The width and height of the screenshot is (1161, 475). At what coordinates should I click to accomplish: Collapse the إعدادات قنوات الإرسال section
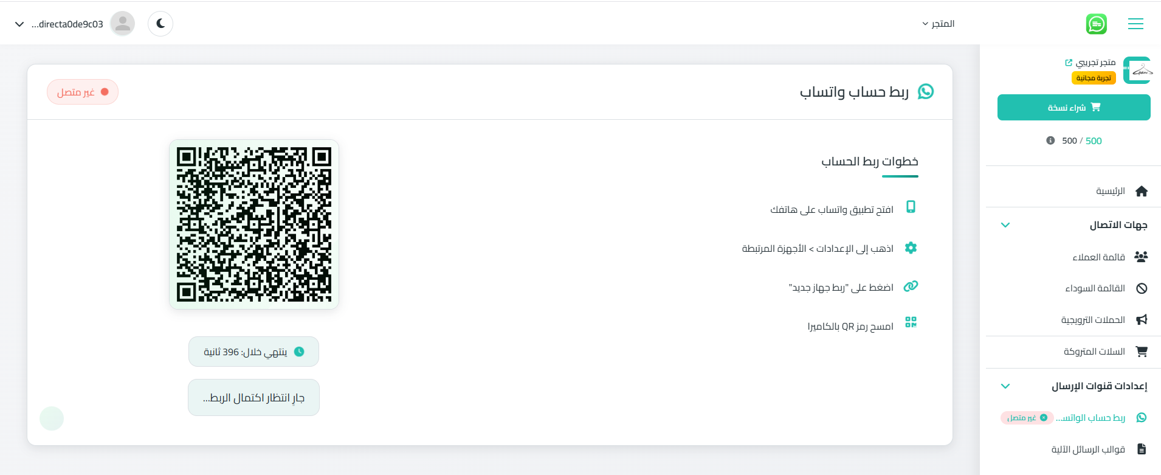1005,386
